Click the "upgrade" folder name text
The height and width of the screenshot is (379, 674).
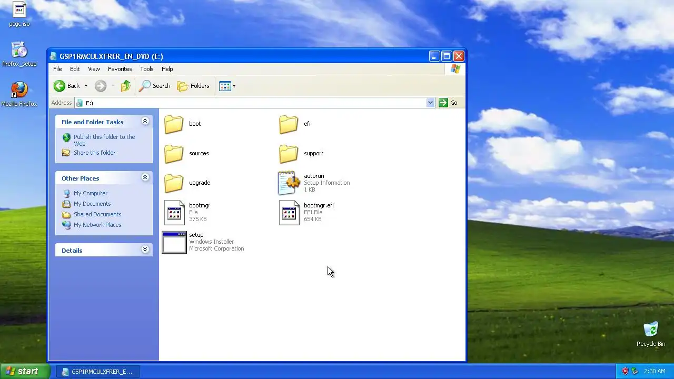[x=200, y=183]
